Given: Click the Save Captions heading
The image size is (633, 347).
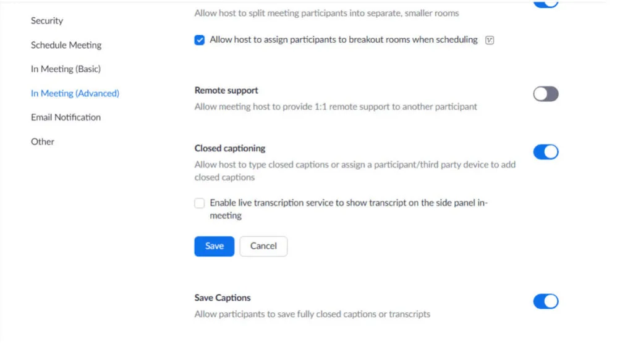Looking at the screenshot, I should 223,298.
